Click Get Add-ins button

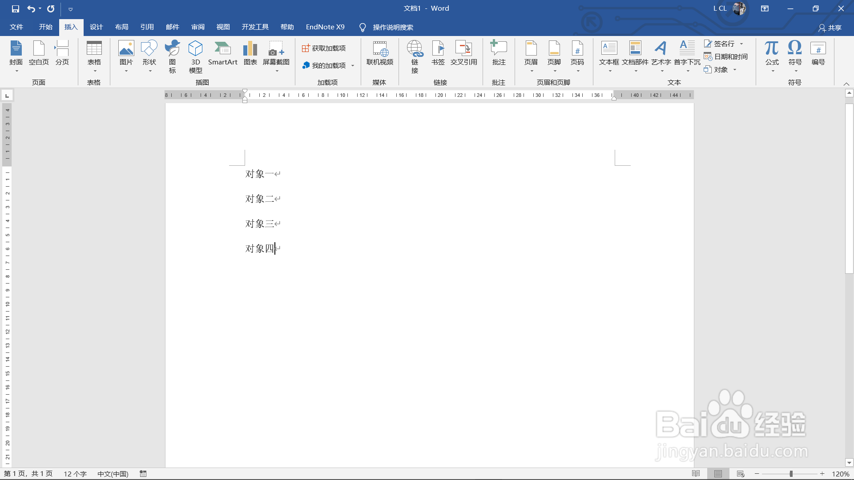(324, 48)
